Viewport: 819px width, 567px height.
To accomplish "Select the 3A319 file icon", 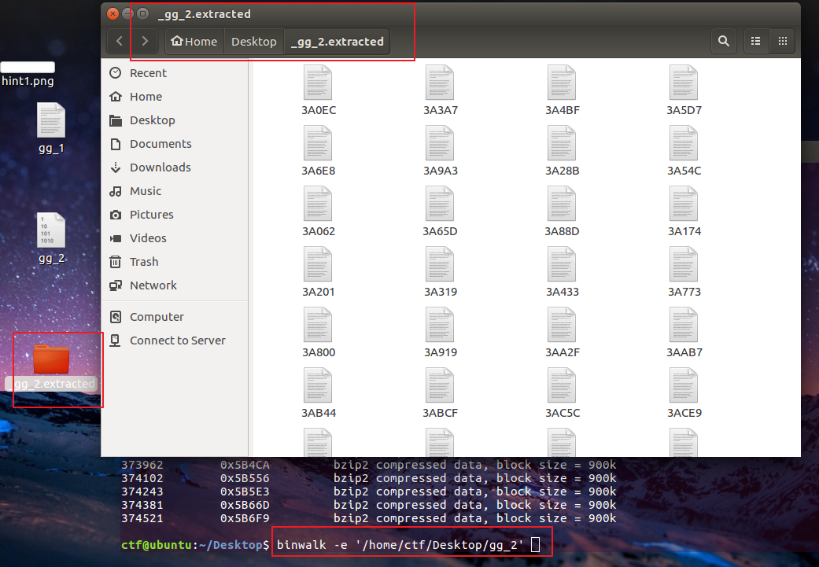I will [440, 264].
